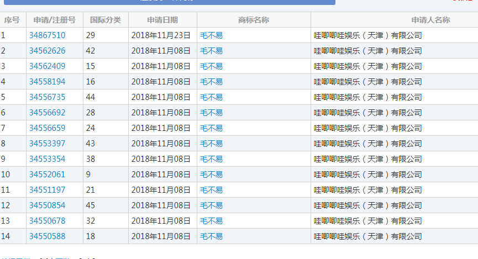
Task: Click trademark name 毛不易 in row 4
Action: point(211,82)
